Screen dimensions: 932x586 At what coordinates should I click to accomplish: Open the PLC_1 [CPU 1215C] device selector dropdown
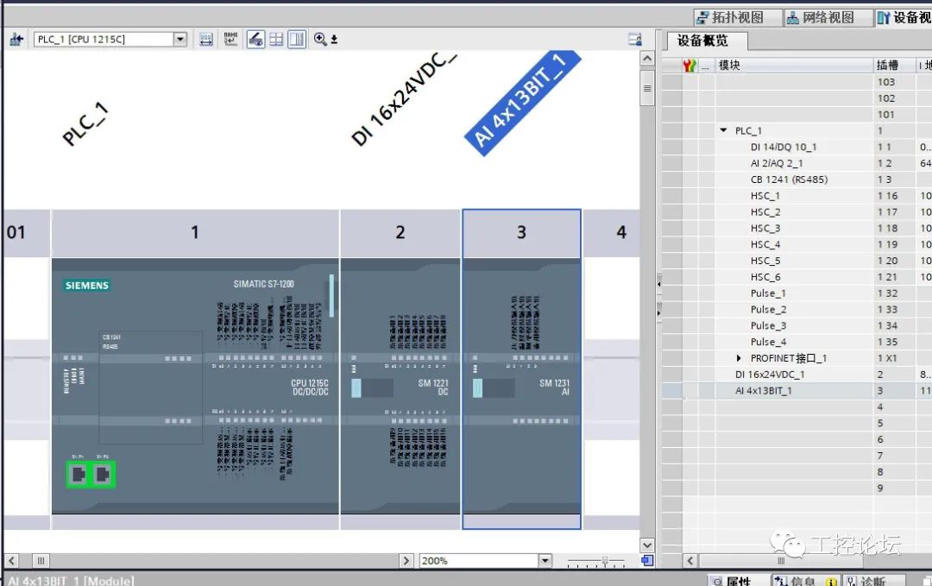180,39
